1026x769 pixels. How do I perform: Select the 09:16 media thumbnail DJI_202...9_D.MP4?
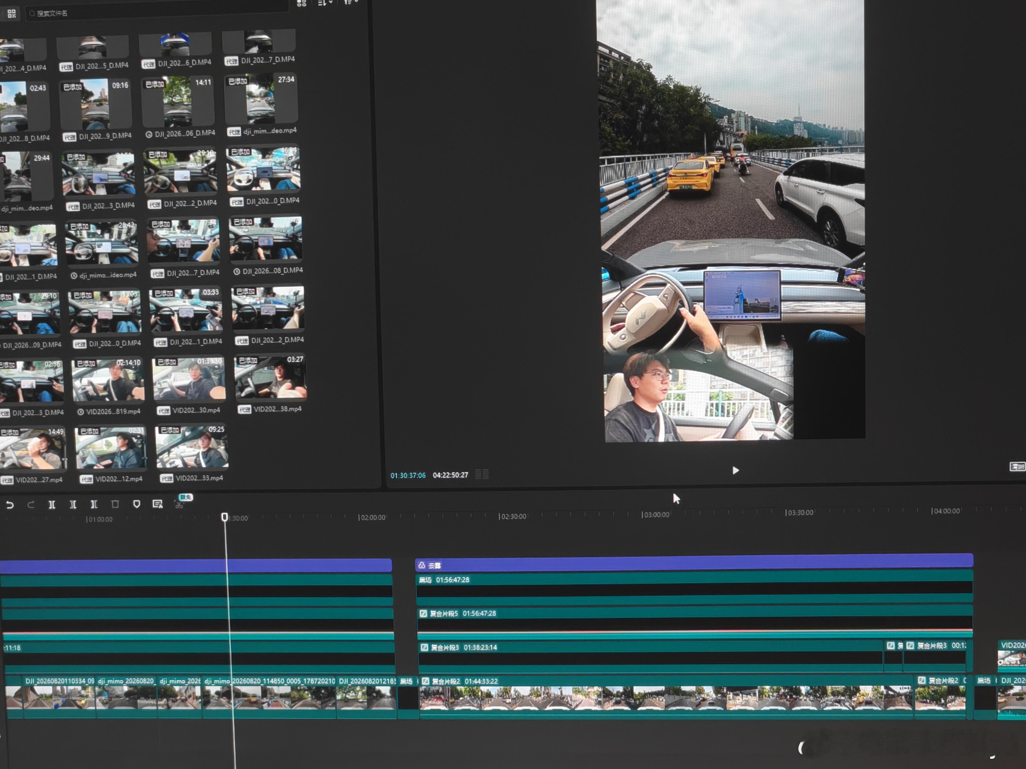(x=96, y=104)
